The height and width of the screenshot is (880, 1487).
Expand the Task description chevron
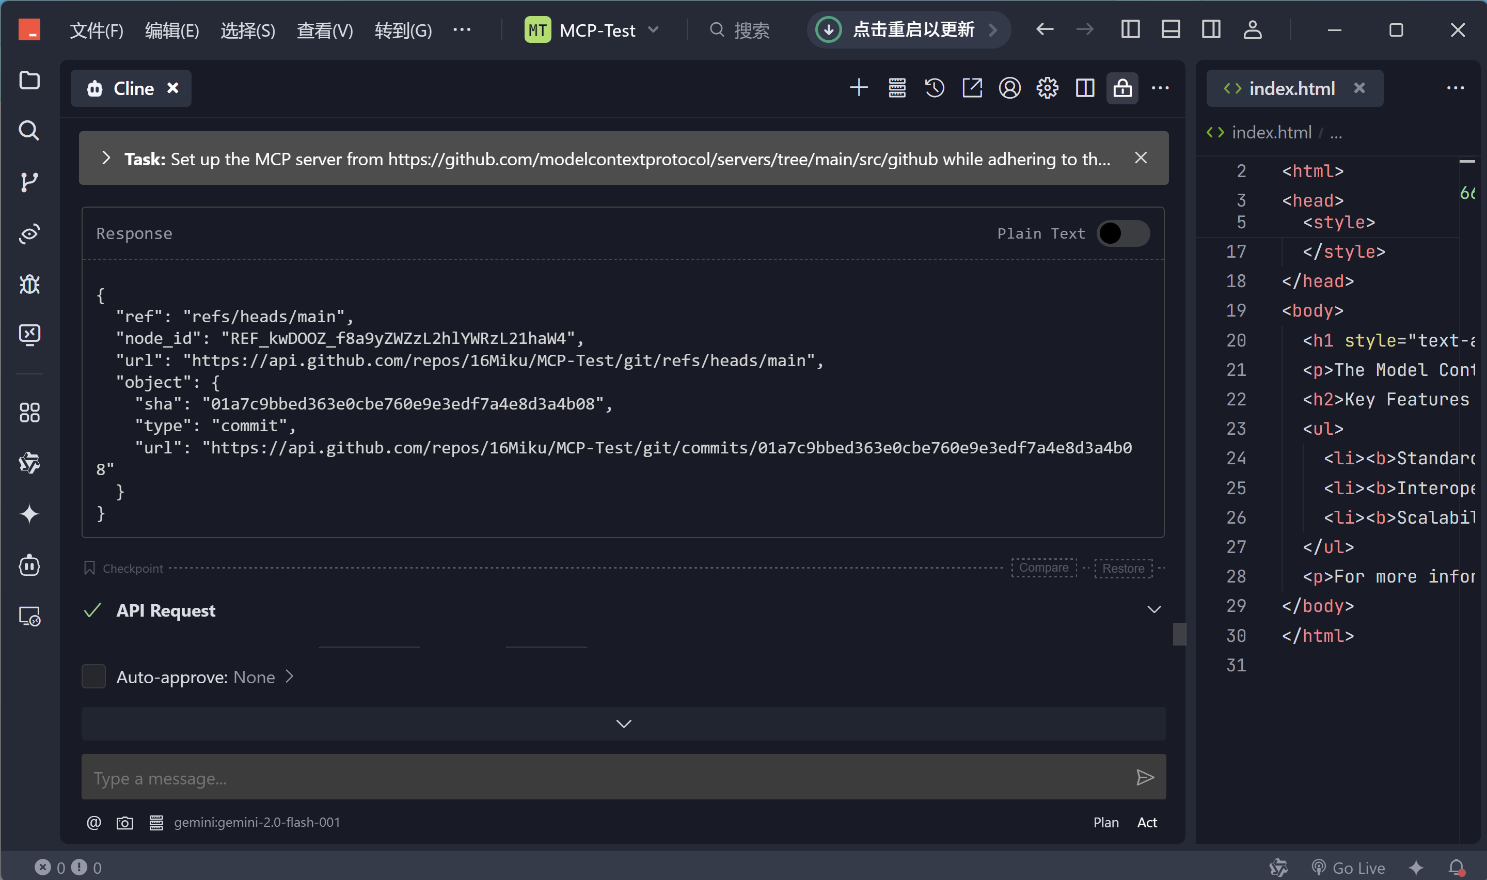(106, 159)
